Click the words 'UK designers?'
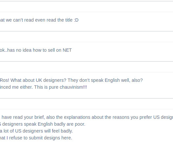Screen dimensions: 173x144 51,80
